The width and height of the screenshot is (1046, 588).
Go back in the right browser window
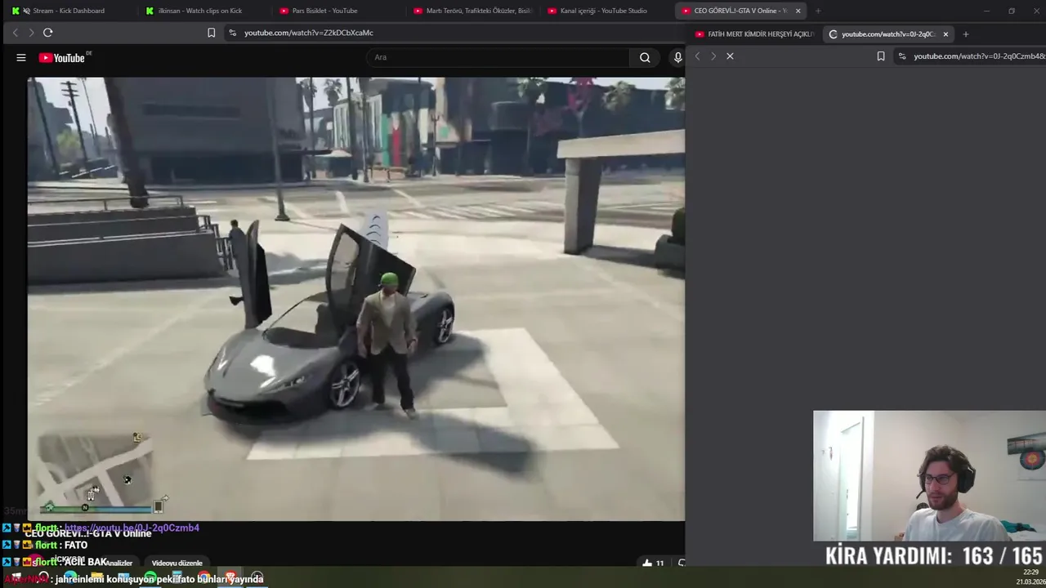click(x=697, y=56)
